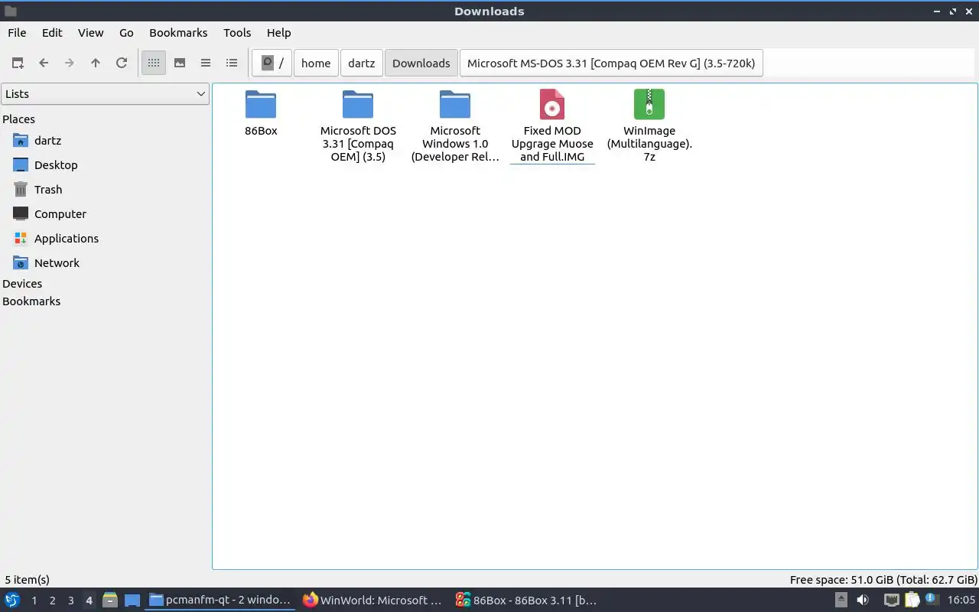
Task: Switch to Firefox WinWorld window
Action: tap(373, 601)
